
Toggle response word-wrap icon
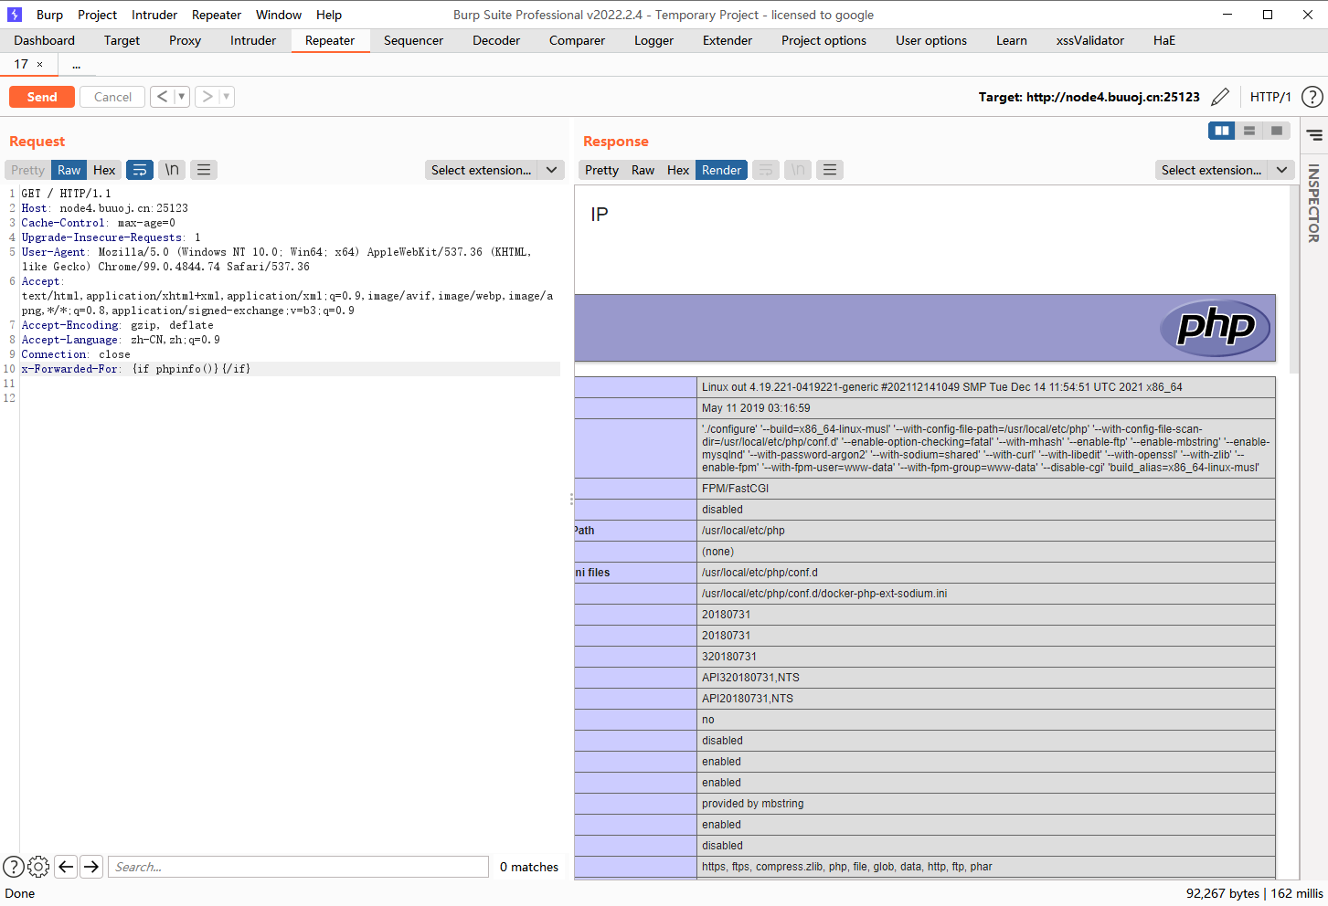coord(766,170)
